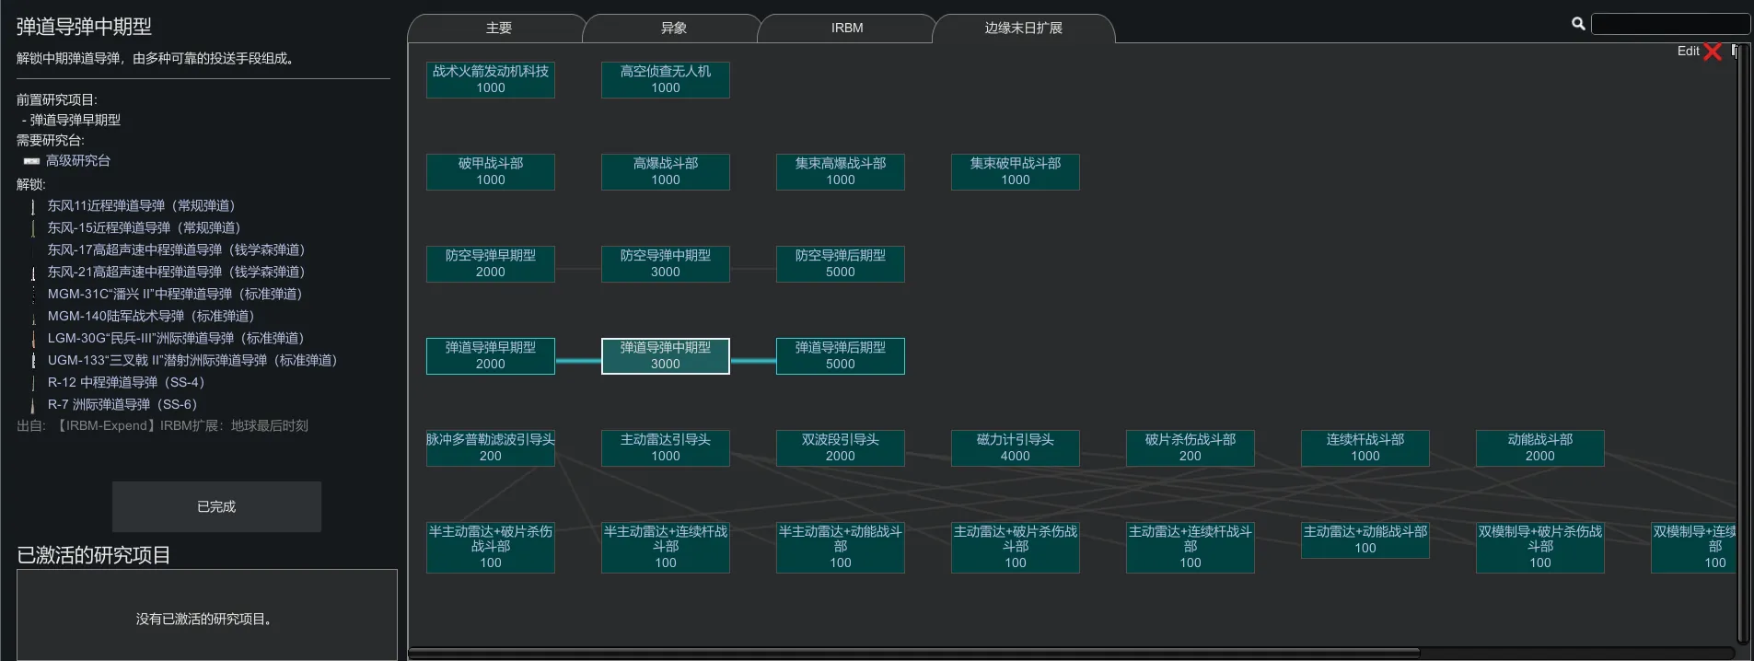This screenshot has height=661, width=1754.
Task: Select the 磁力计引导头 research node
Action: [1015, 447]
